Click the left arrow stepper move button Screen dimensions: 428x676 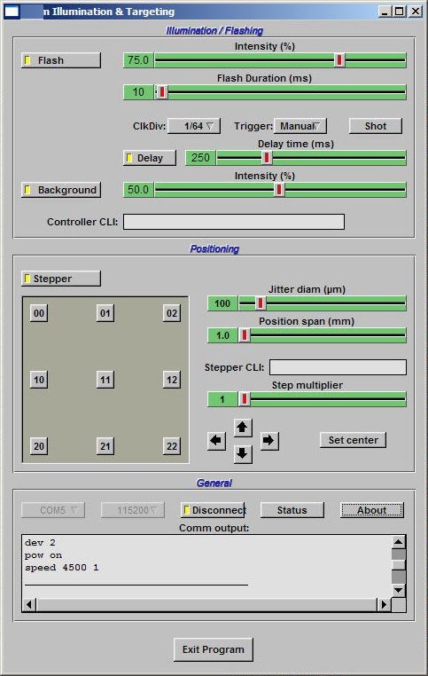(216, 441)
